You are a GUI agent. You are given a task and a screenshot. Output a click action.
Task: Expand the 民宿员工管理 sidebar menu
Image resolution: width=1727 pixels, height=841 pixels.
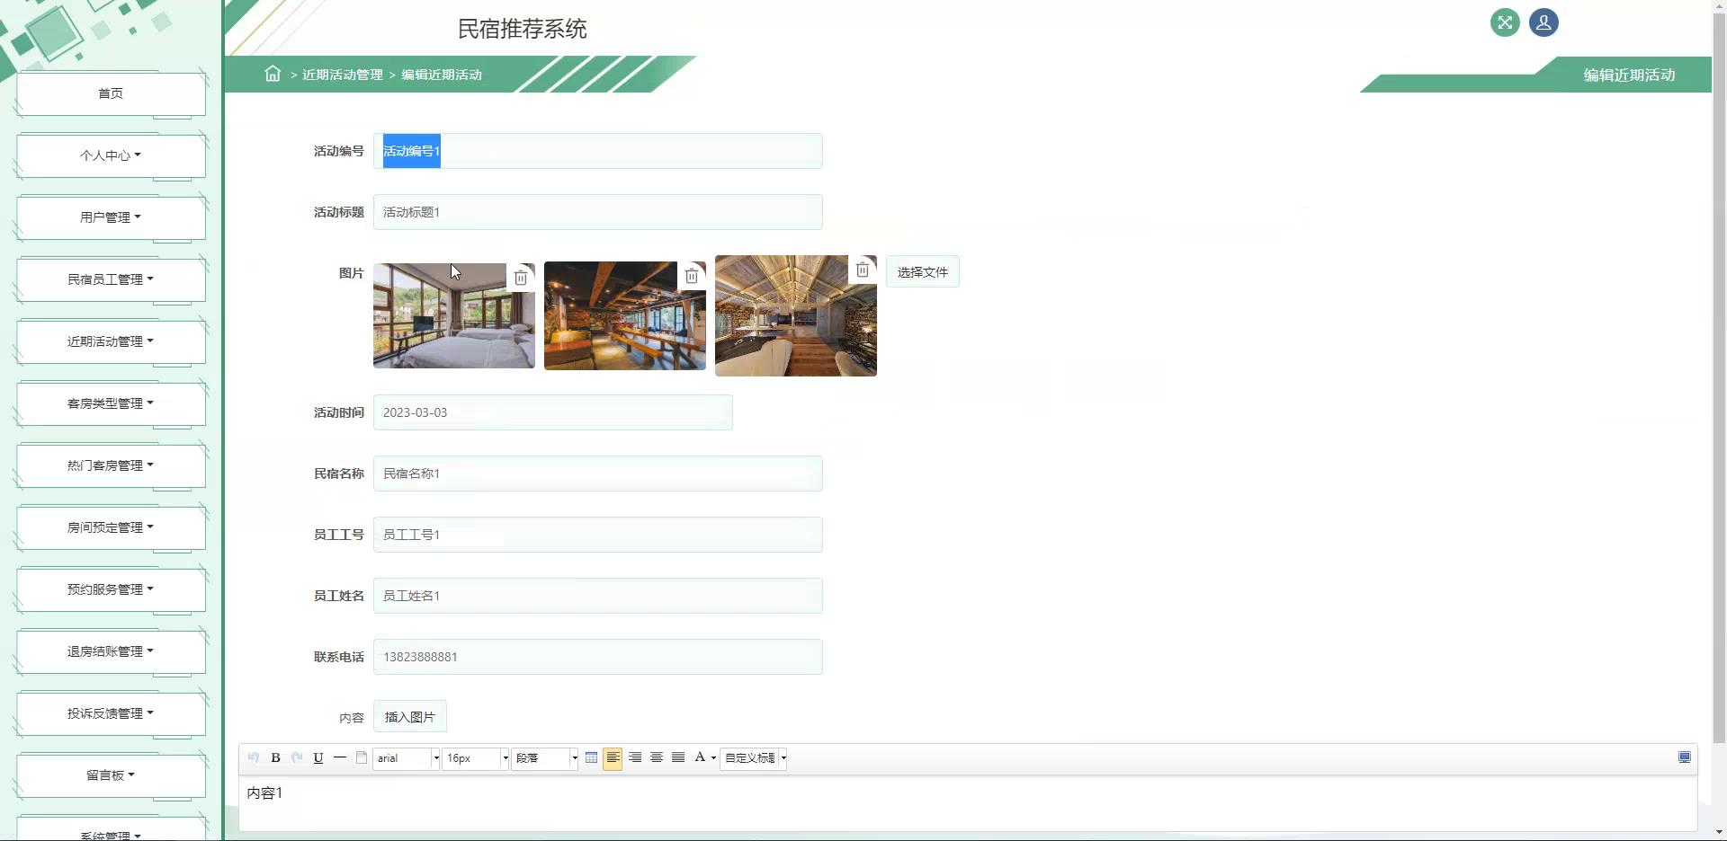(x=111, y=279)
